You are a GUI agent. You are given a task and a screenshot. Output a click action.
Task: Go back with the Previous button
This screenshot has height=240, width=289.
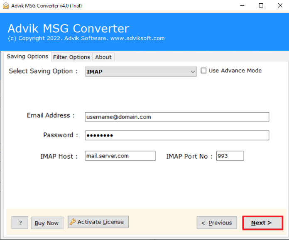[x=217, y=223]
